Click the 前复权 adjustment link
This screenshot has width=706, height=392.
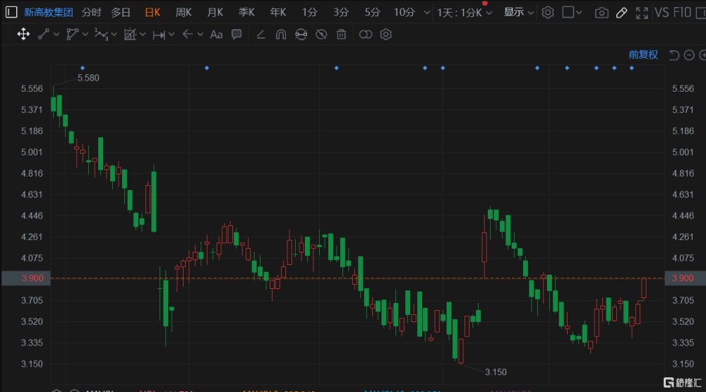point(643,54)
